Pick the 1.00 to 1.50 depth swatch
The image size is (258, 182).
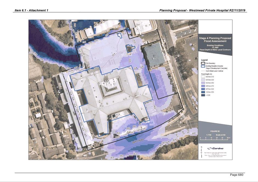click(203, 92)
